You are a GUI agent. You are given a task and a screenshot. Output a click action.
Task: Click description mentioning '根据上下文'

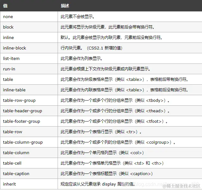[x=105, y=69]
